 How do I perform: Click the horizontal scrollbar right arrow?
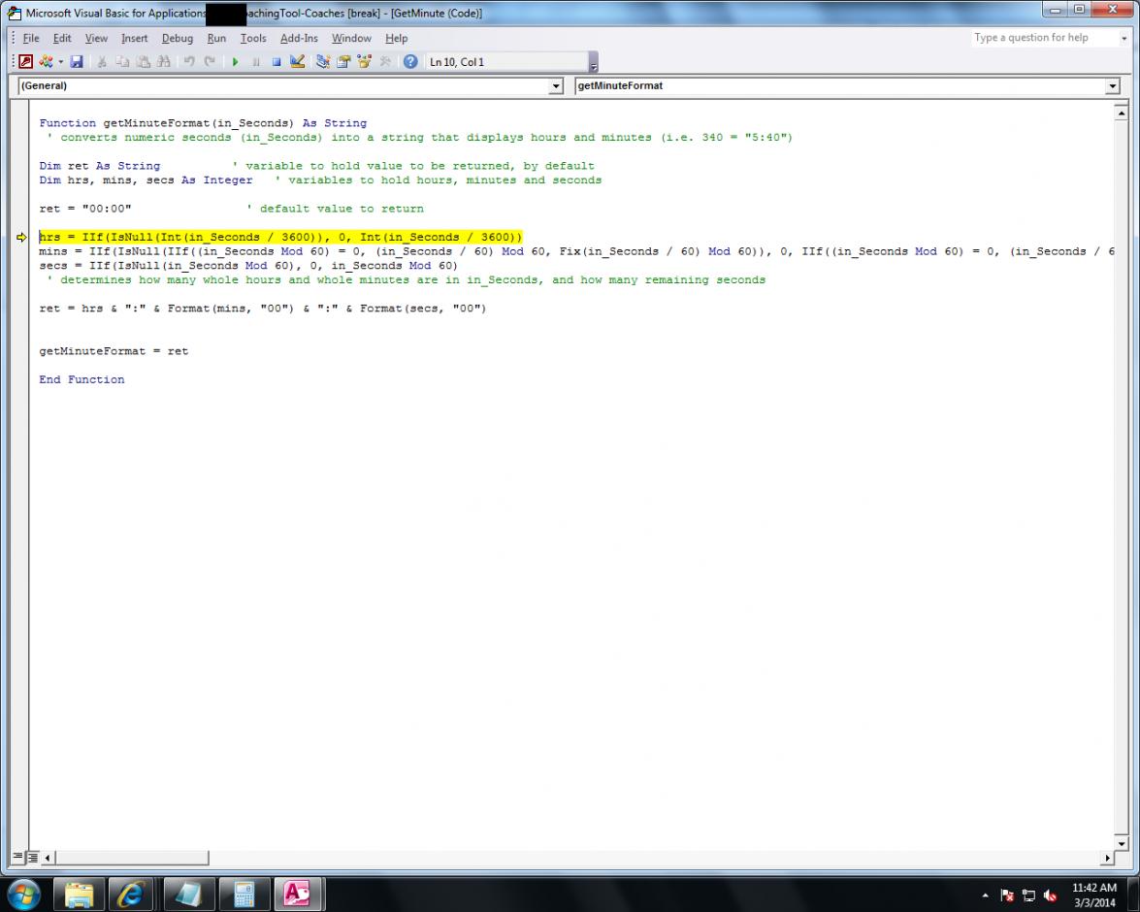point(1107,859)
